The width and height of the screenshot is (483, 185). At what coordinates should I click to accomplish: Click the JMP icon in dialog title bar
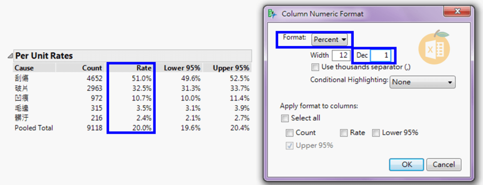tap(272, 14)
